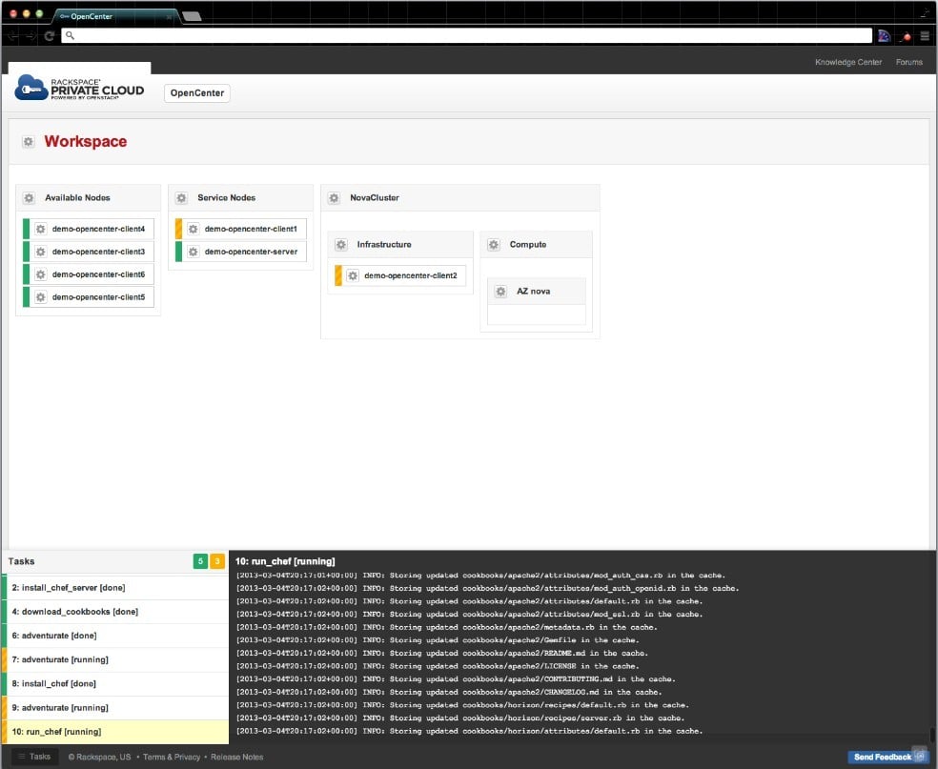Screen dimensions: 938x769
Task: Click the log line mentioning horizon/recipes/server.rb
Action: (460, 718)
